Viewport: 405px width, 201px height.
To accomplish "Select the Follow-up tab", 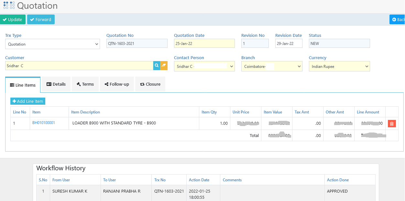I will 117,84.
